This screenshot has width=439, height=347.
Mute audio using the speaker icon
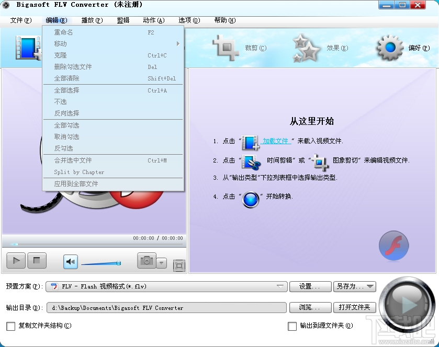[70, 260]
